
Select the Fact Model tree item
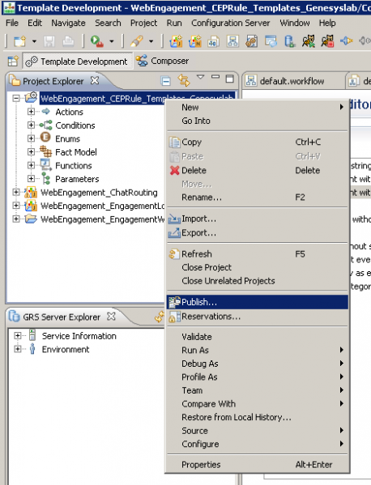coord(76,152)
